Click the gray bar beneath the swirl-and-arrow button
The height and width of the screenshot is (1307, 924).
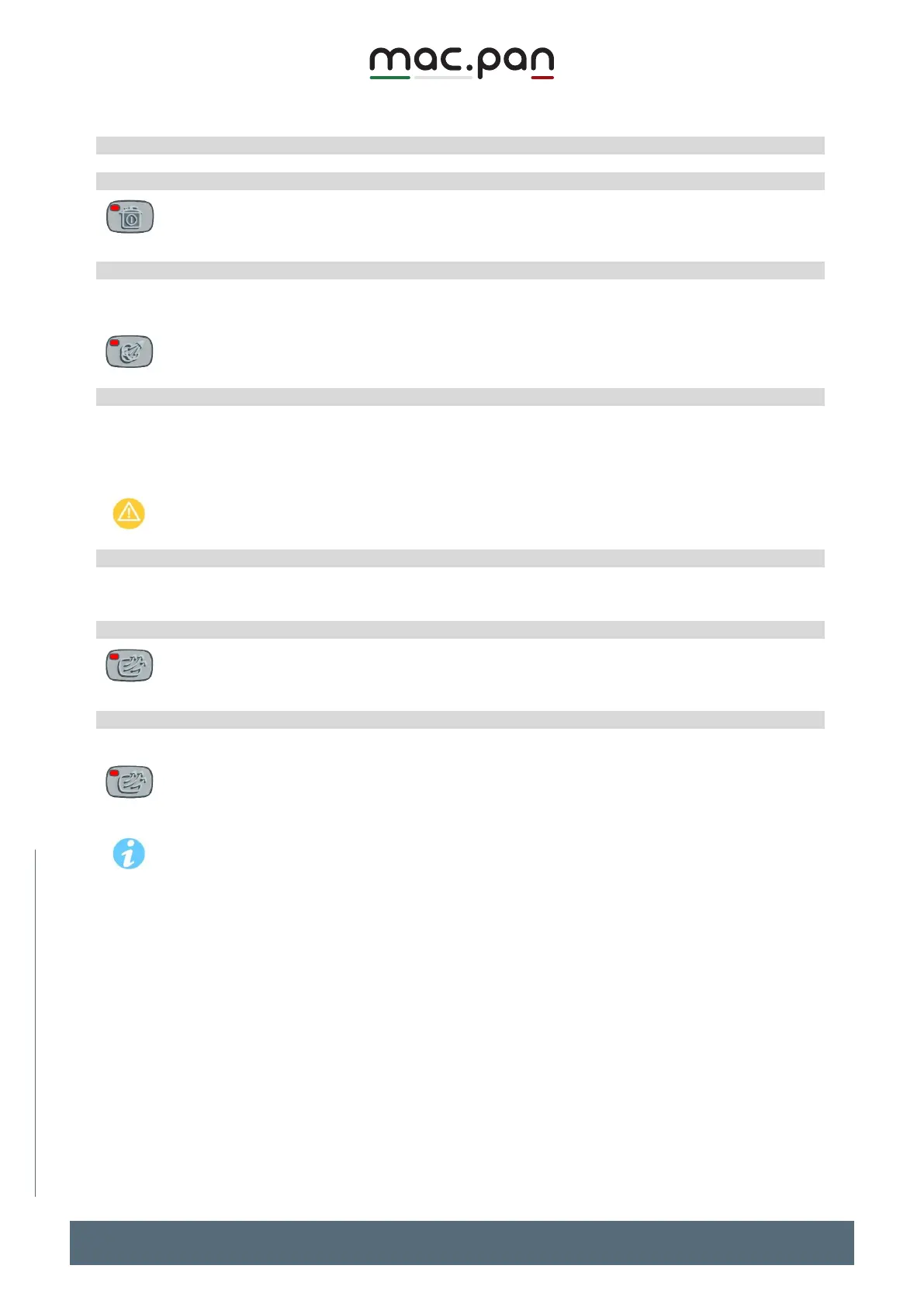[459, 397]
